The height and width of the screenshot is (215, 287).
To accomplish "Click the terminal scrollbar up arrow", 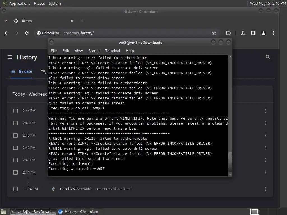I will pos(230,57).
